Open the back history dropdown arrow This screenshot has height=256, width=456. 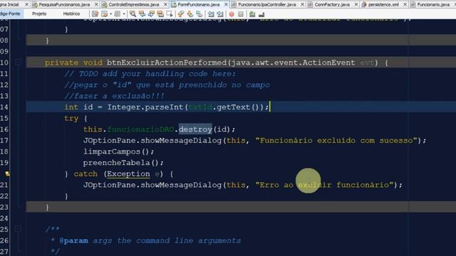coord(110,14)
